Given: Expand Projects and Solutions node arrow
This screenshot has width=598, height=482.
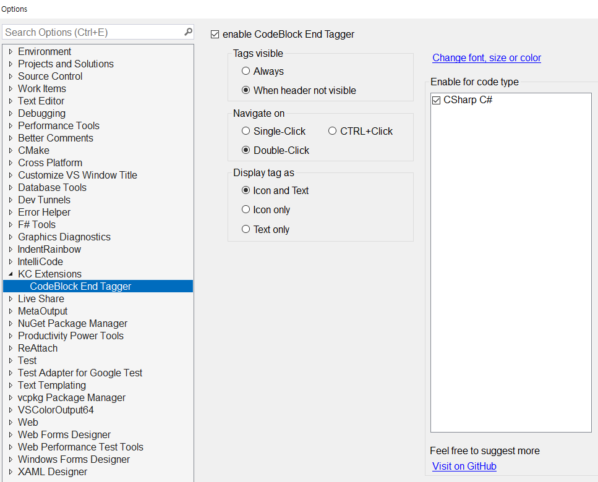Looking at the screenshot, I should tap(11, 64).
